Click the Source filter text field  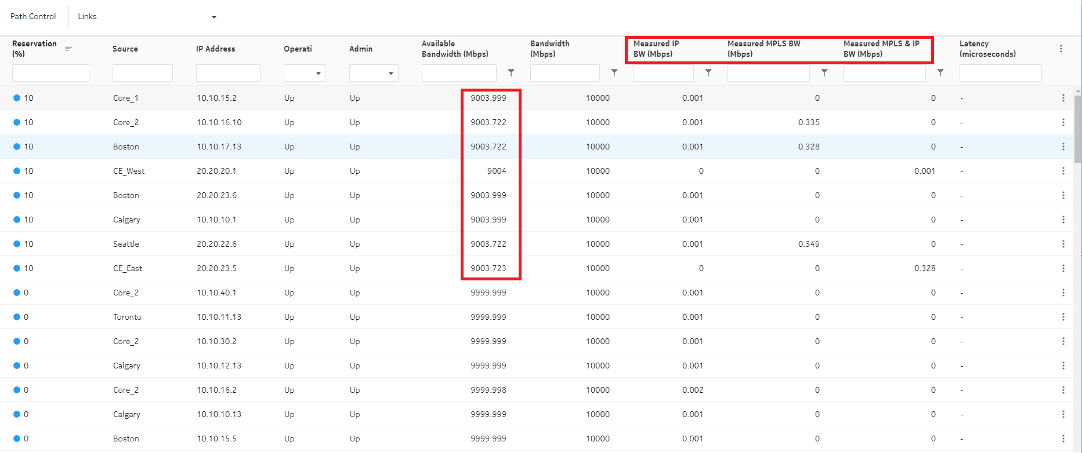click(x=143, y=73)
